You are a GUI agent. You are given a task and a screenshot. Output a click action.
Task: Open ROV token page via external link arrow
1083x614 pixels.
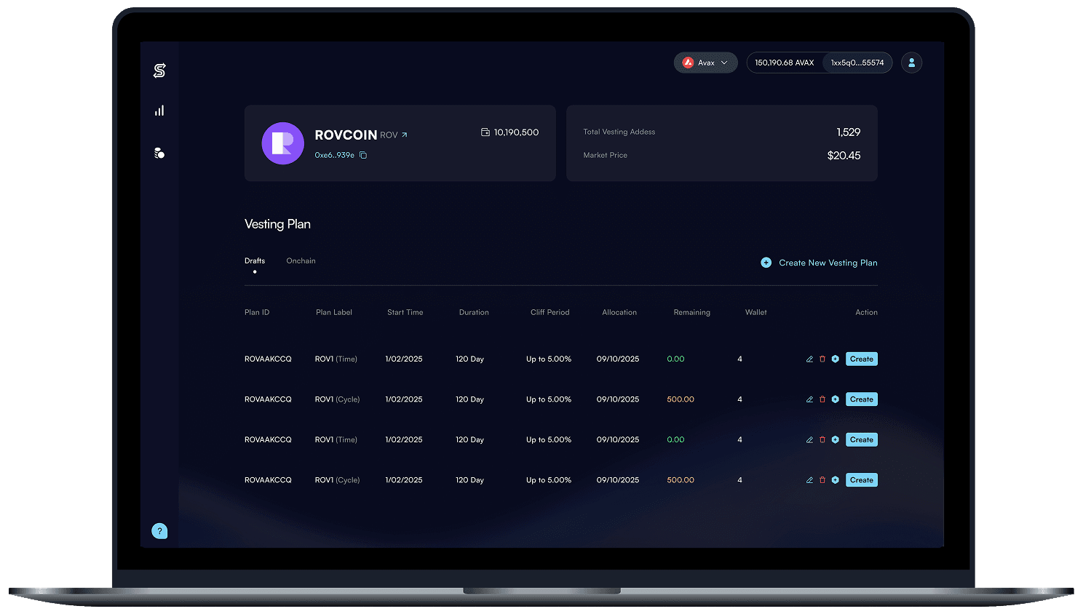405,135
